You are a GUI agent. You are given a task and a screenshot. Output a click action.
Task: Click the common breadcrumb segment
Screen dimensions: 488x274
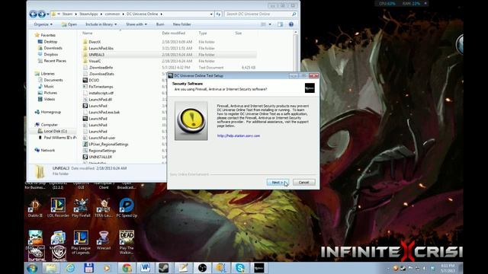112,14
